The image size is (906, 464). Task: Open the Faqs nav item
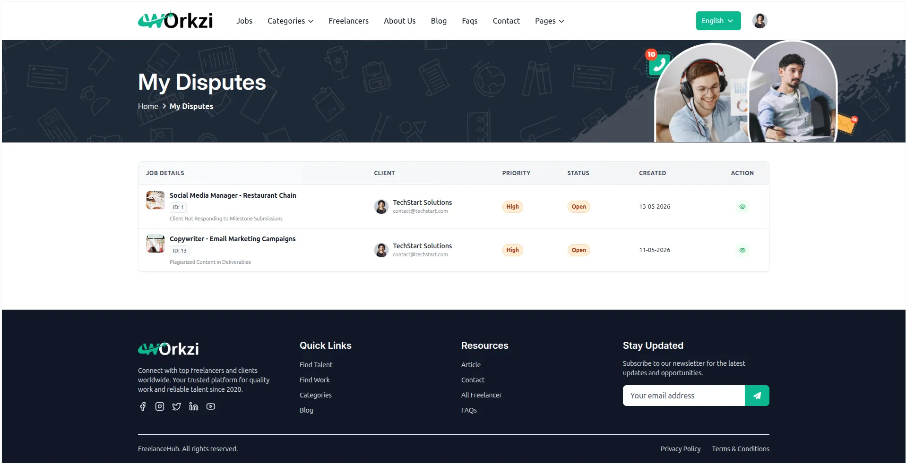click(x=469, y=21)
